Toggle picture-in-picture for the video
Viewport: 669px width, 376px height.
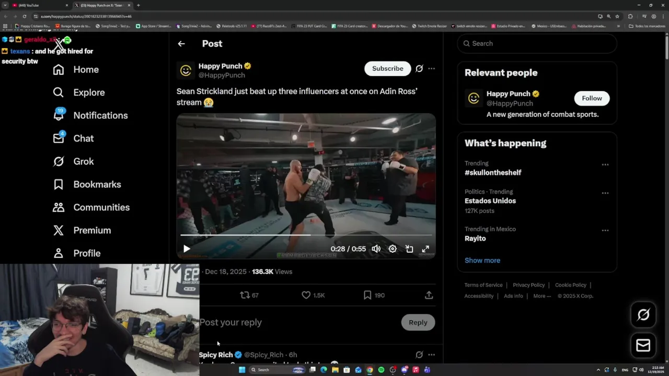point(409,249)
